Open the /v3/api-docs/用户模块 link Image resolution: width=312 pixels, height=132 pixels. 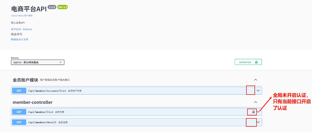(x=22, y=16)
